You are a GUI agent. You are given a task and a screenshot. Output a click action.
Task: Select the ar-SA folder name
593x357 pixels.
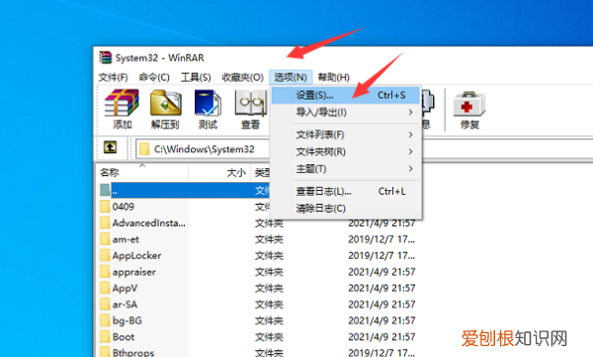click(x=125, y=305)
